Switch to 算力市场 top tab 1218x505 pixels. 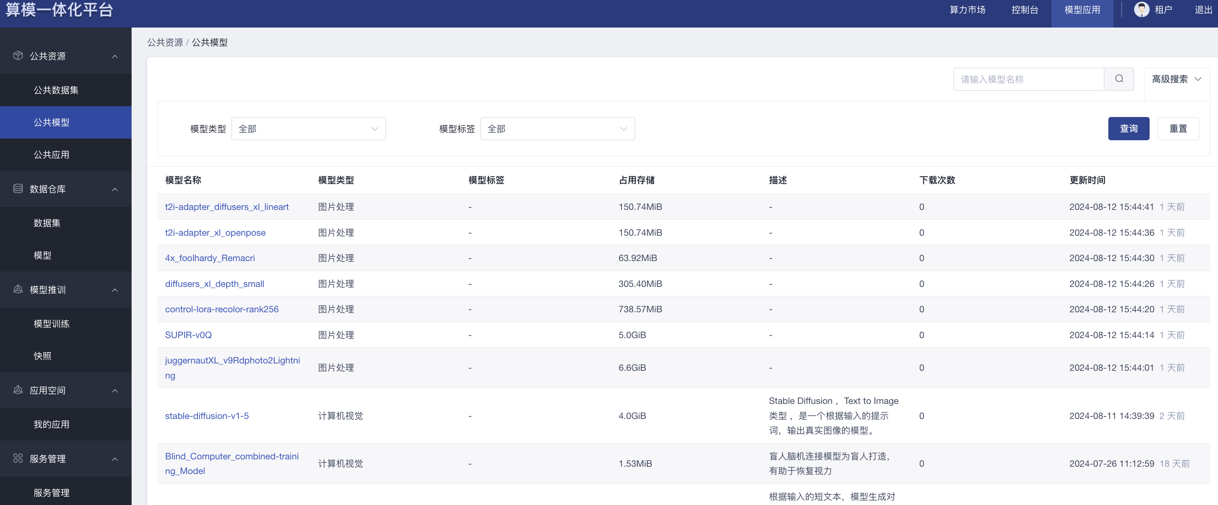(967, 10)
